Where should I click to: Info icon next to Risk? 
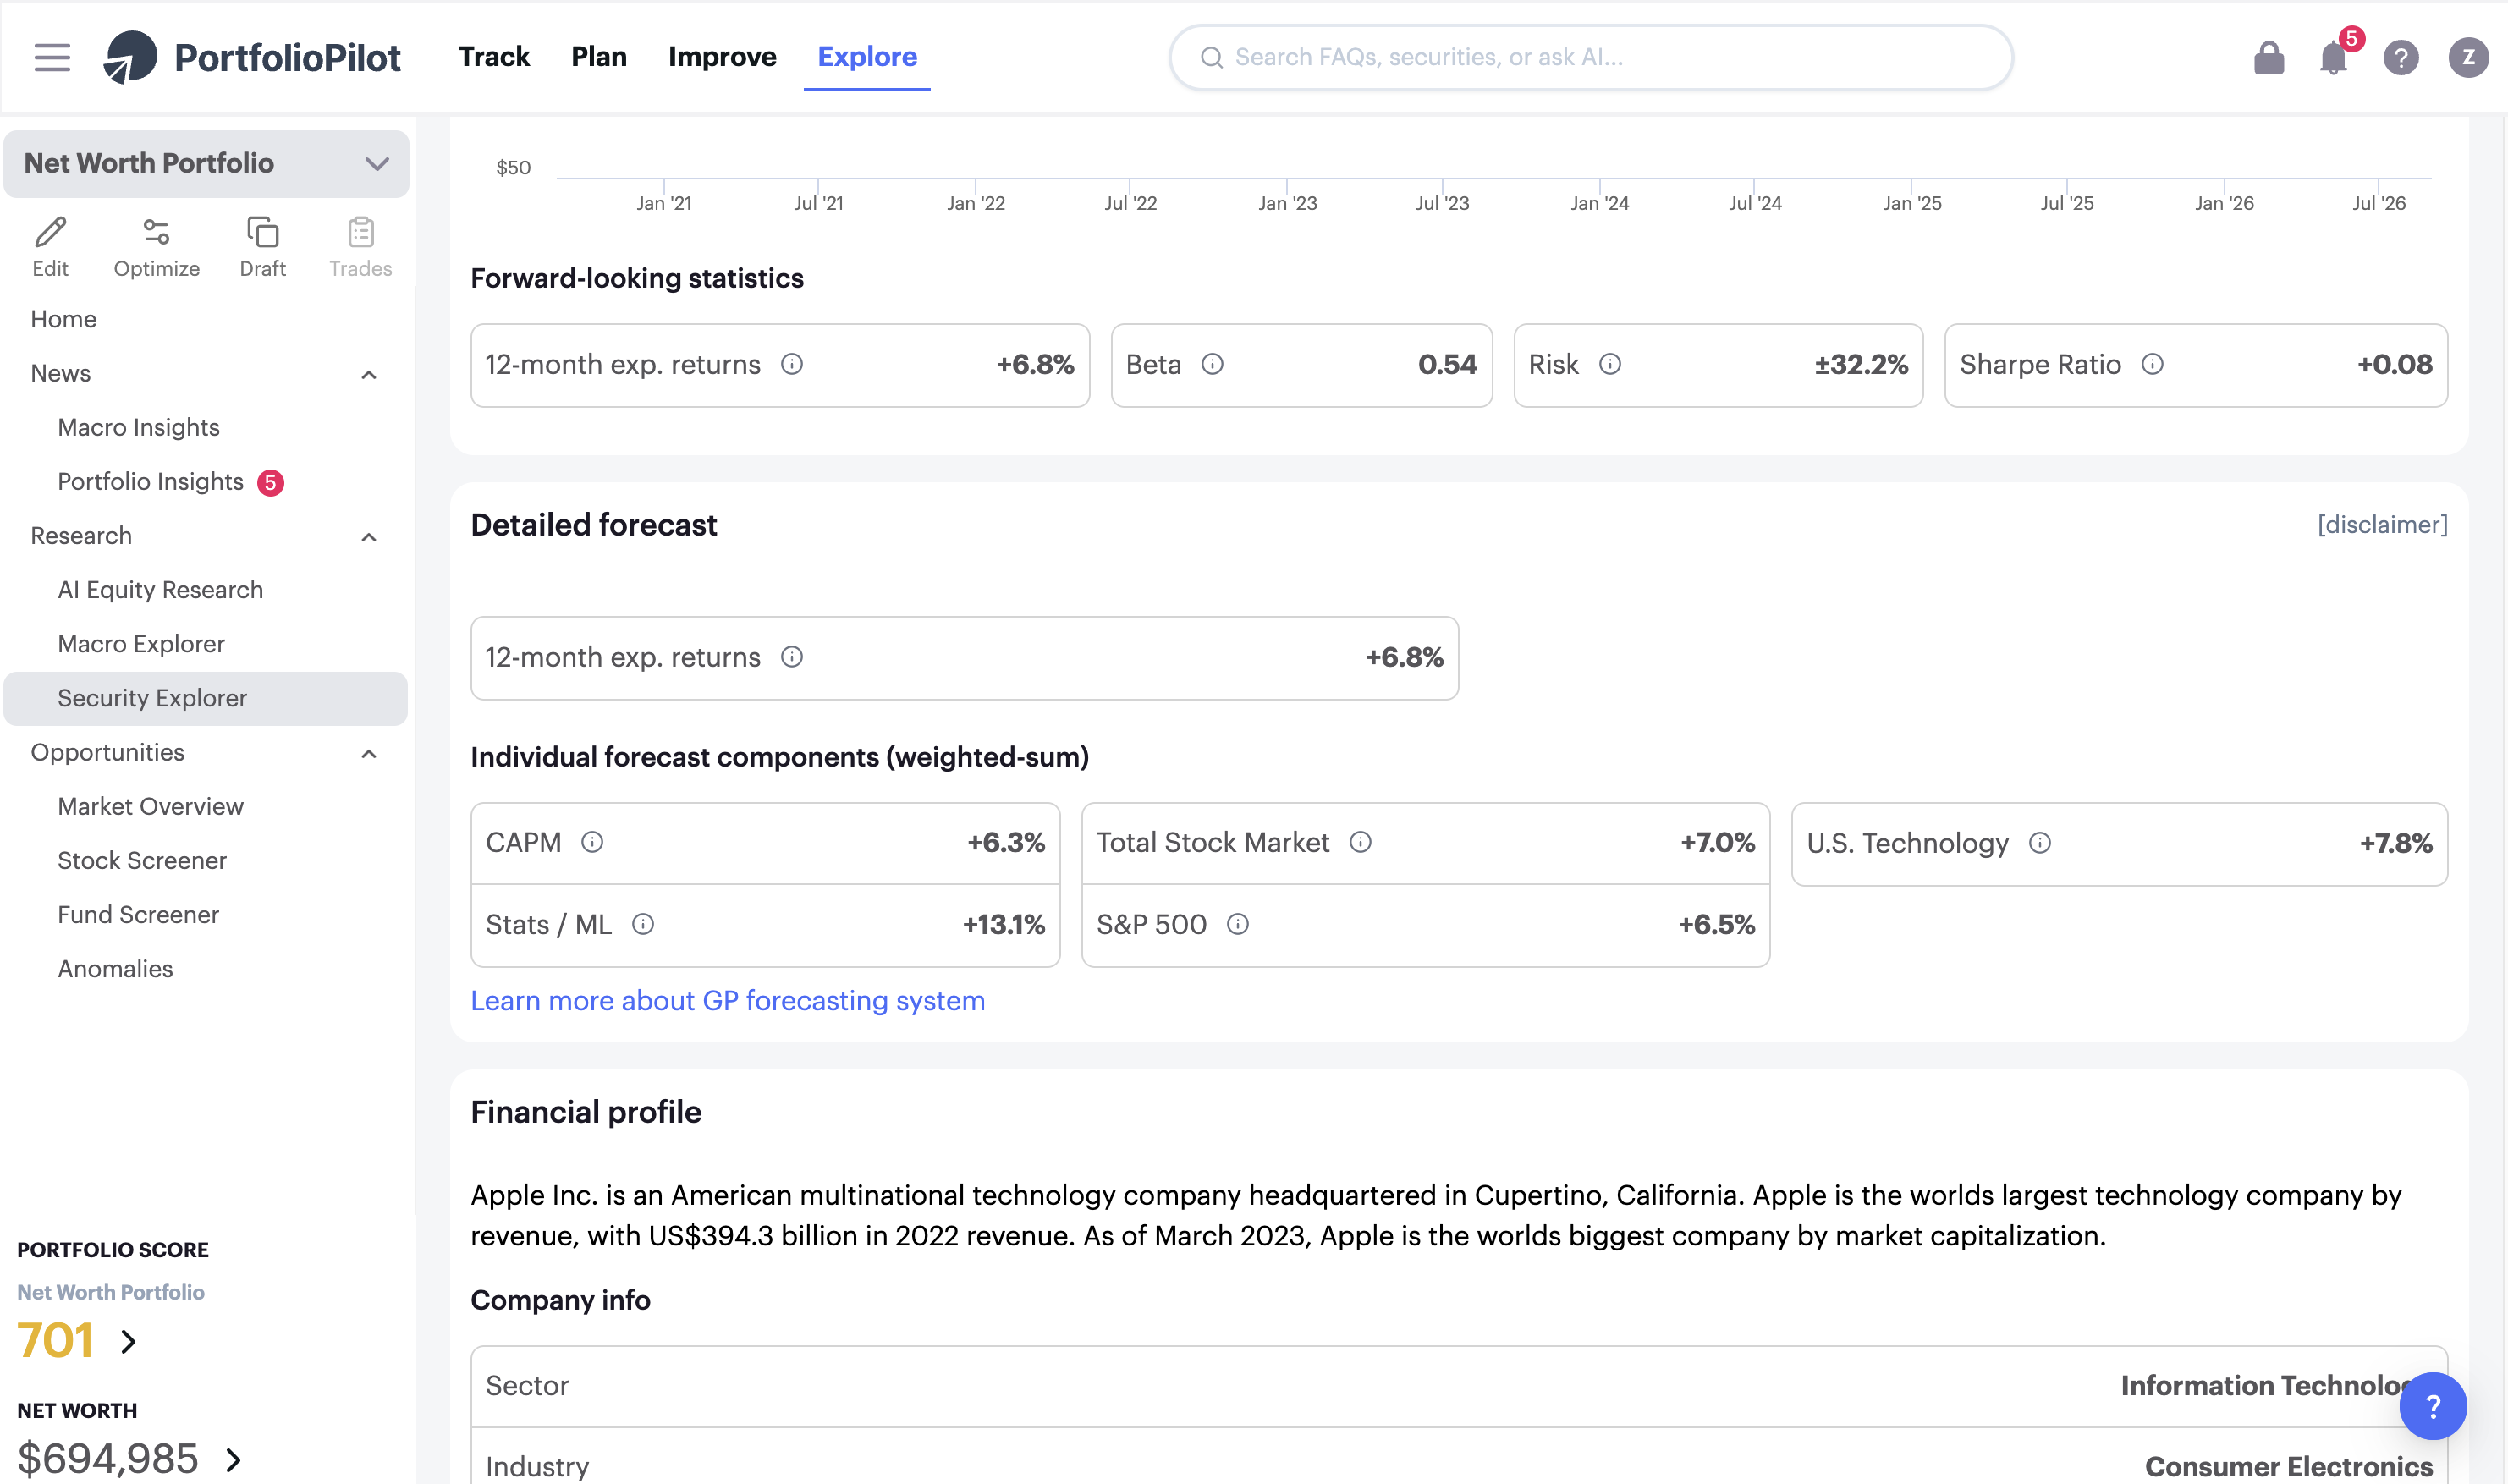[1610, 364]
